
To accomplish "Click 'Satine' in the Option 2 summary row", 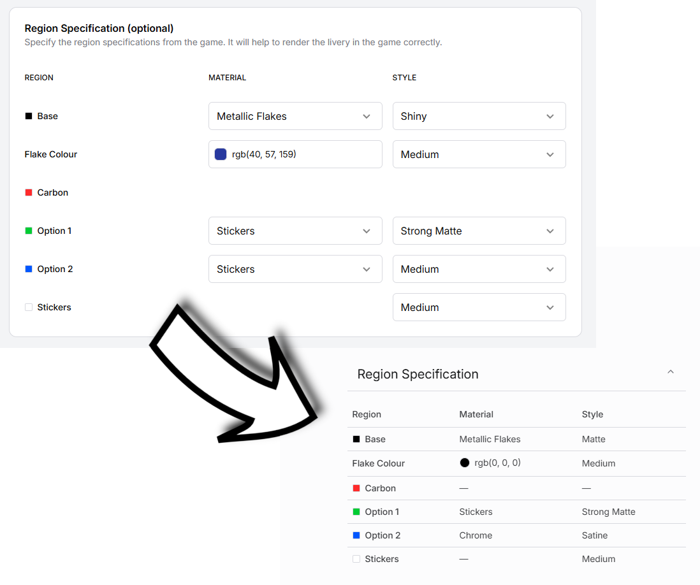I will (x=595, y=535).
